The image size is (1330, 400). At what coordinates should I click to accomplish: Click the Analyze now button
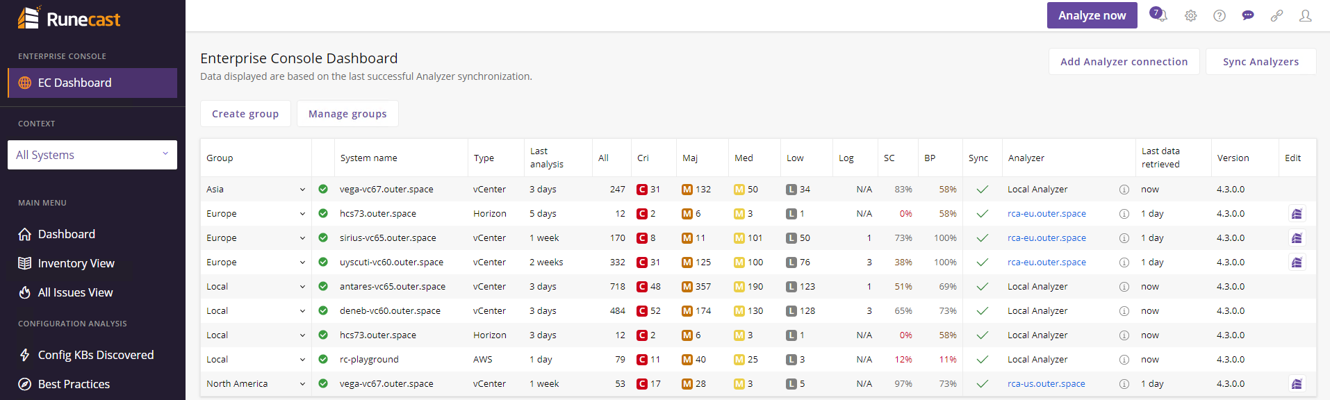(x=1092, y=15)
